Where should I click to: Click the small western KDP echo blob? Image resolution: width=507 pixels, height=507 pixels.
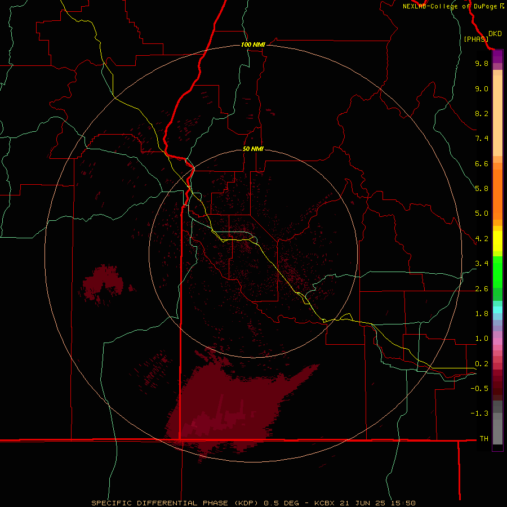103,284
